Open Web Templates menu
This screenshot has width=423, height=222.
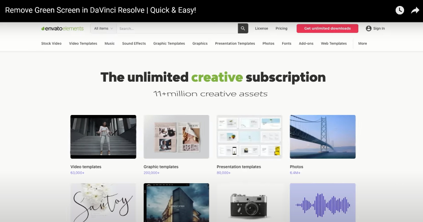coord(334,43)
